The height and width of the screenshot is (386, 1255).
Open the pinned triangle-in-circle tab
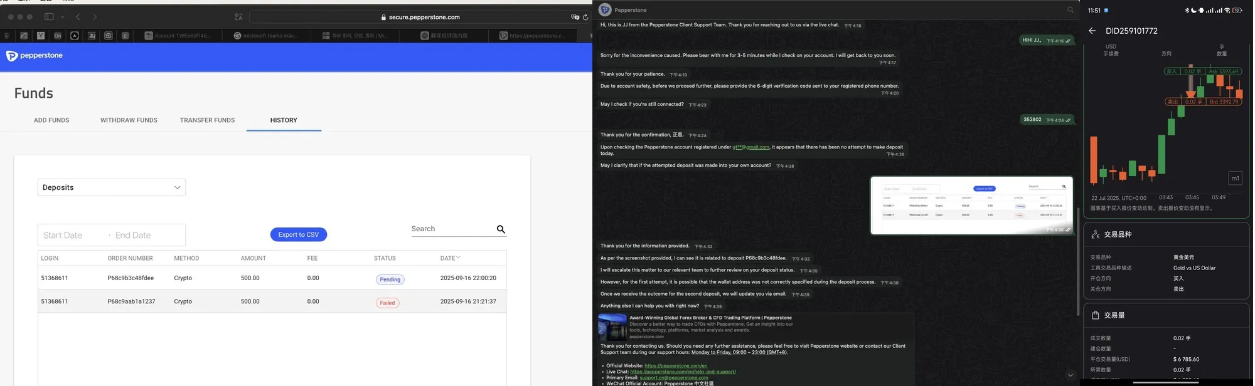tap(75, 36)
